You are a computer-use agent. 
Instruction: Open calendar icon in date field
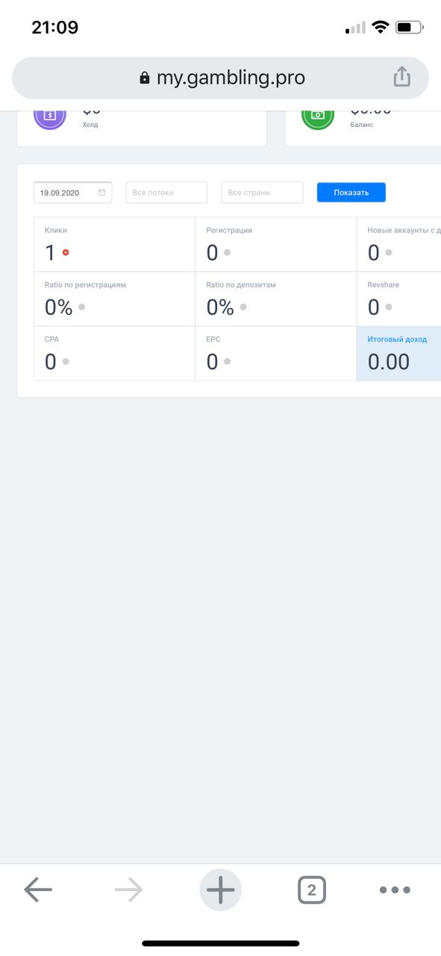tap(101, 193)
